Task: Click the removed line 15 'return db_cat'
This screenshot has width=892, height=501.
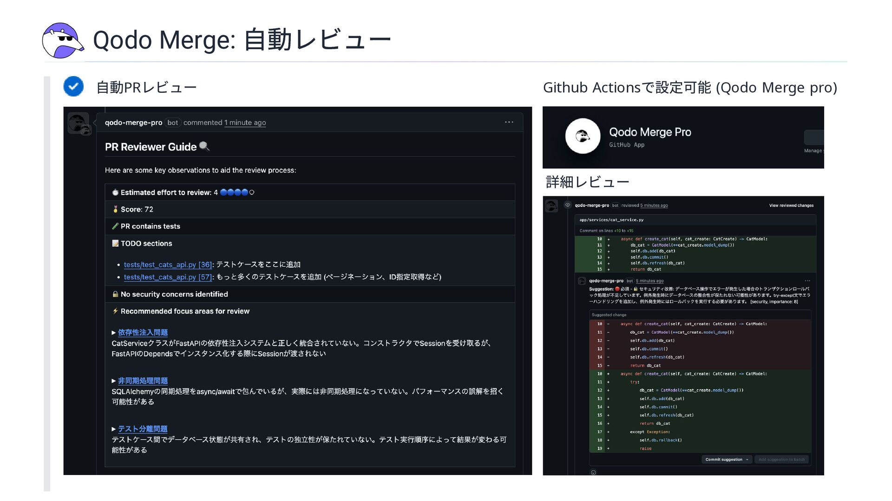Action: pyautogui.click(x=700, y=366)
